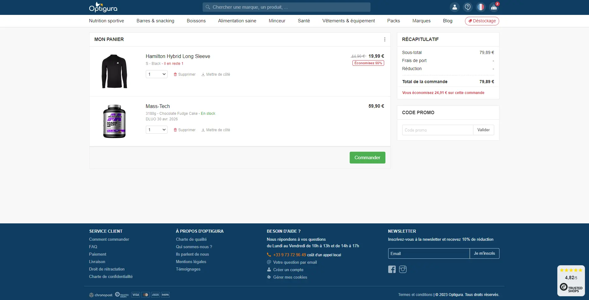
Task: Open the shopping basket icon
Action: tap(494, 7)
